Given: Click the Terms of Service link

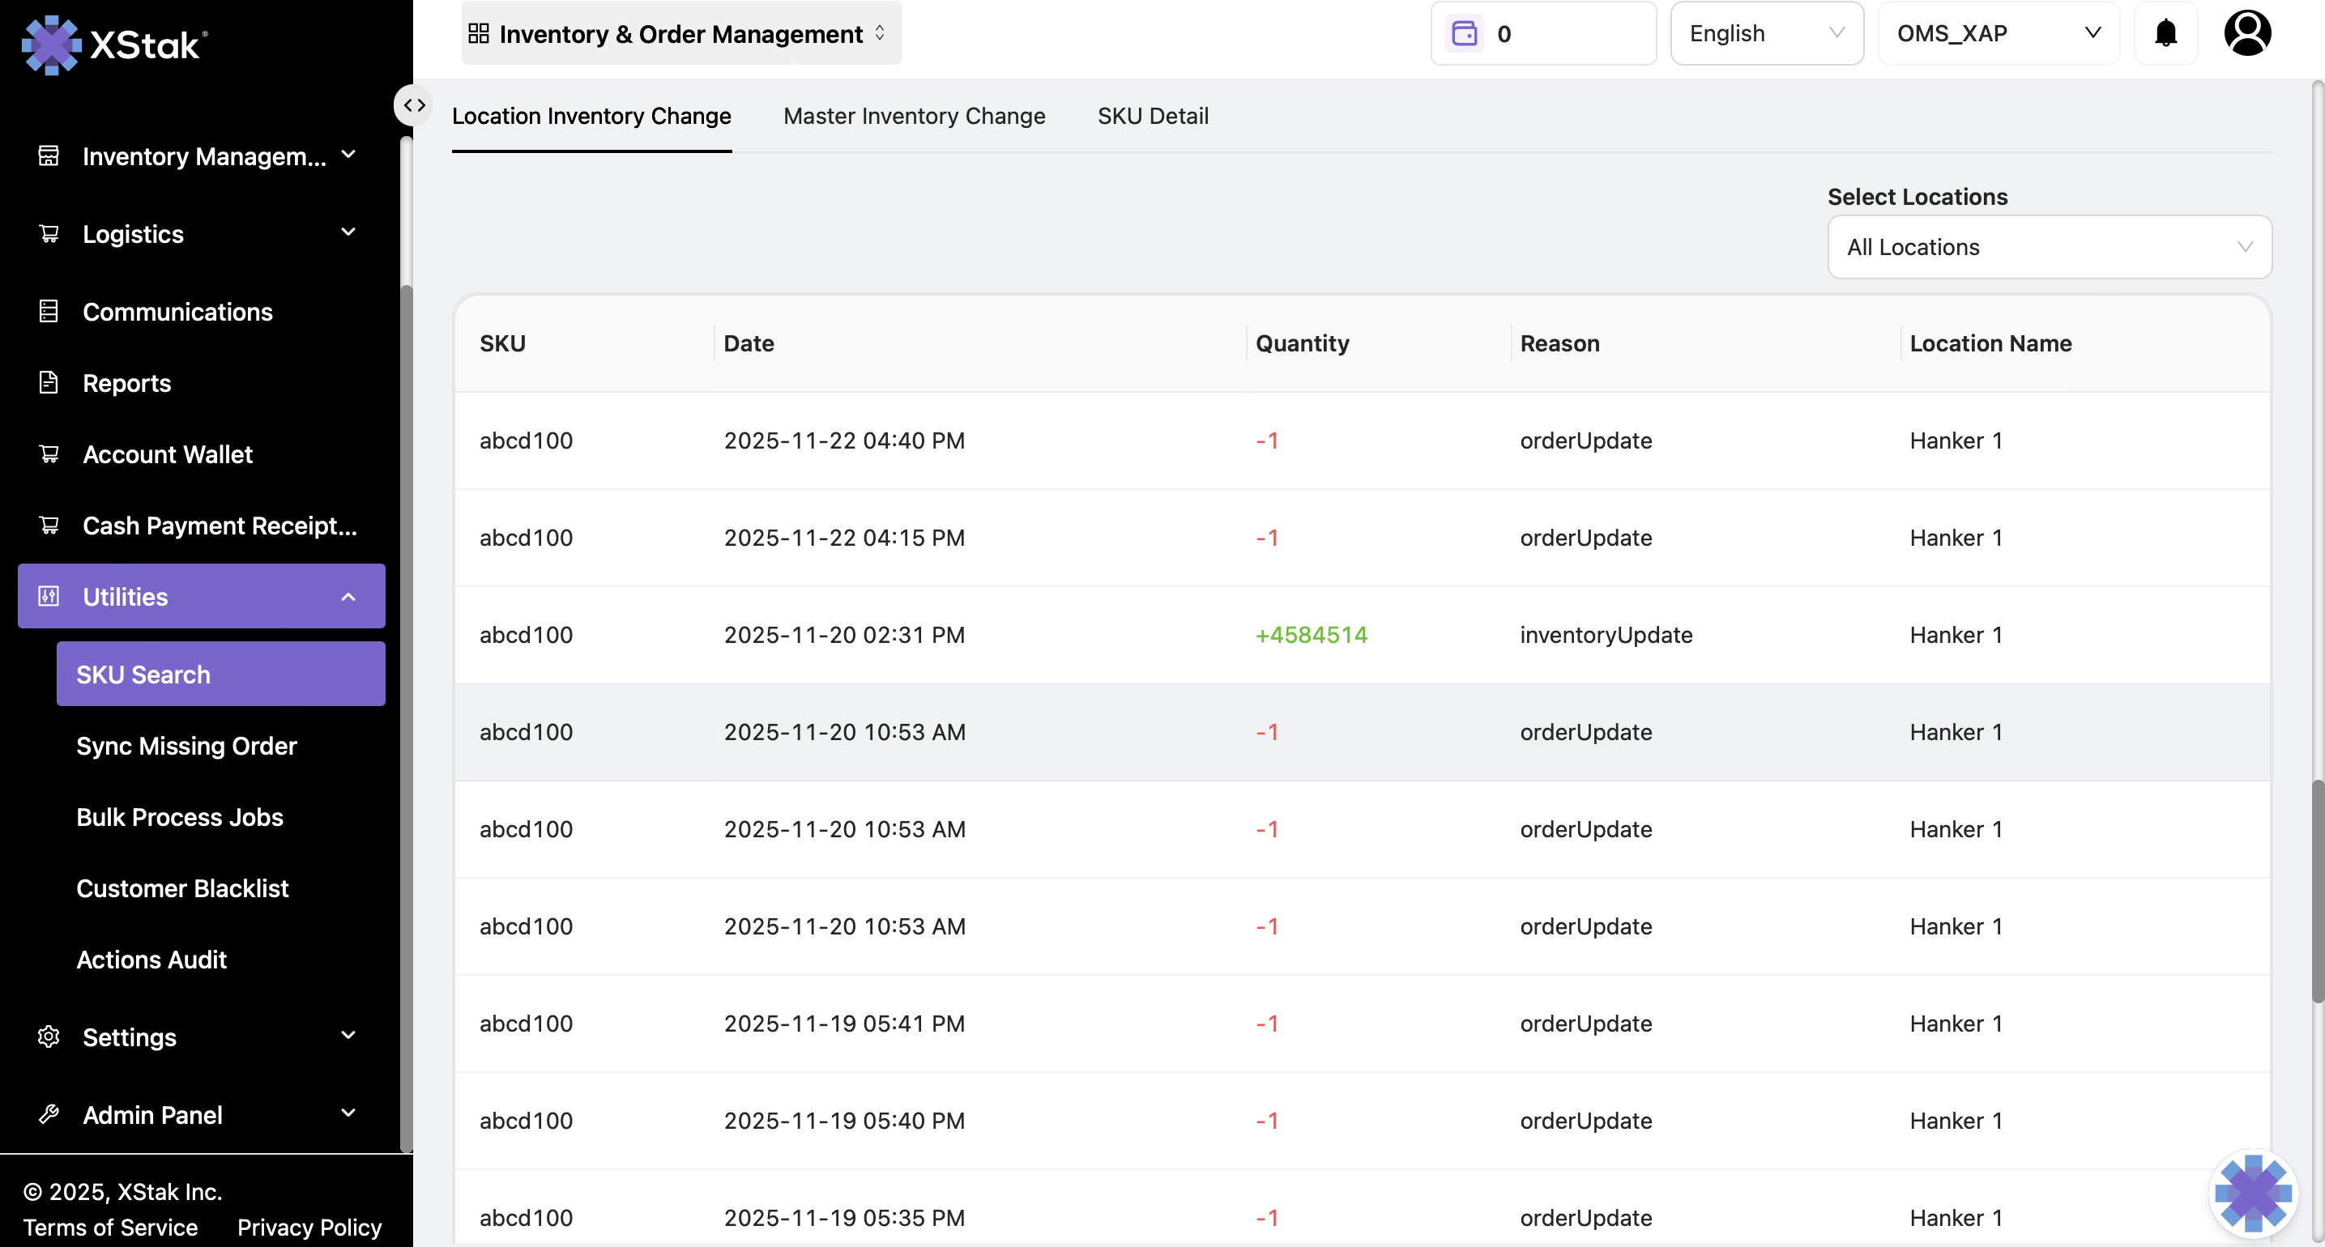Looking at the screenshot, I should [110, 1227].
